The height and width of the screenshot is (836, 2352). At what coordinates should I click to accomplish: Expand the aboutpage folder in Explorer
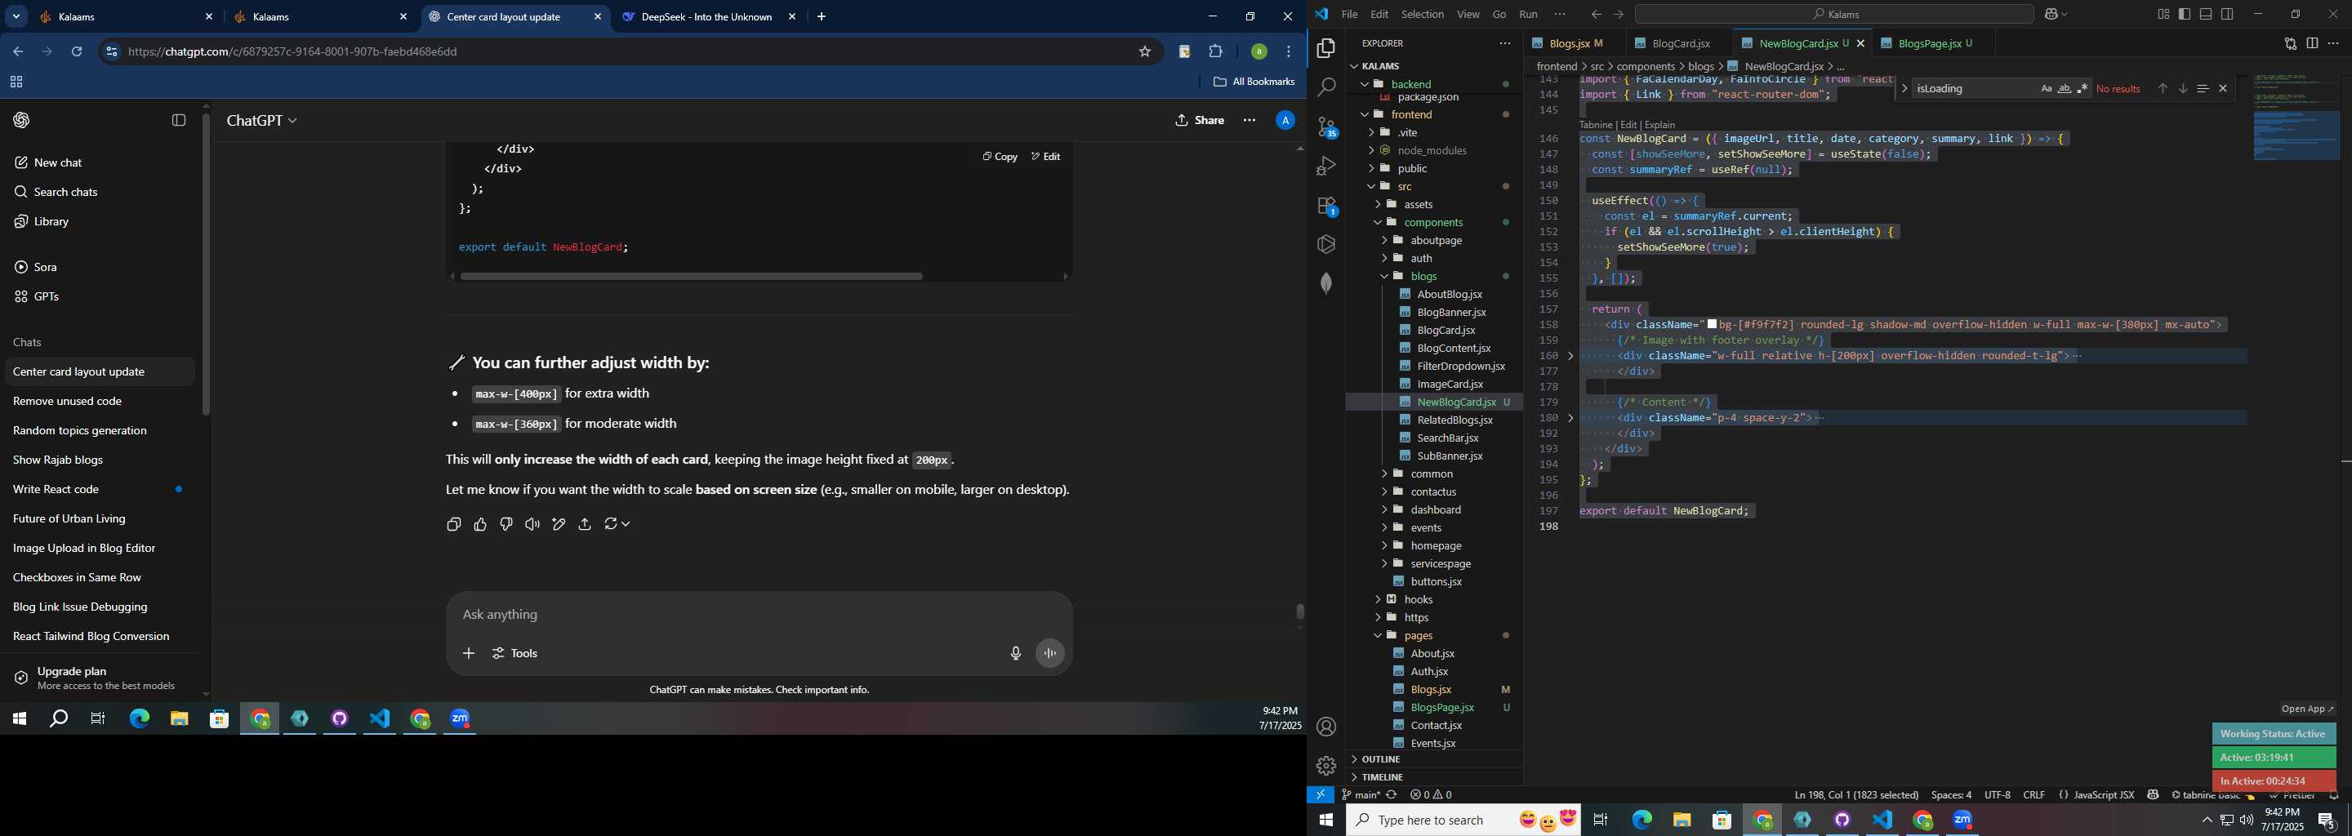tap(1384, 240)
